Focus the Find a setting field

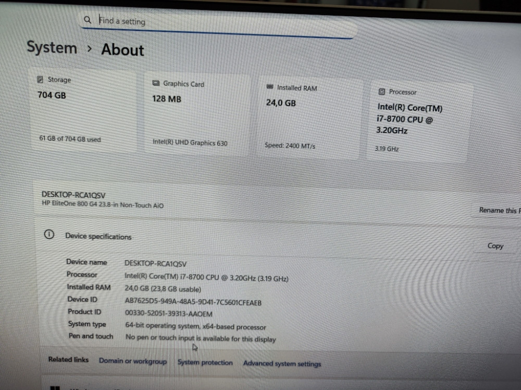(x=218, y=24)
